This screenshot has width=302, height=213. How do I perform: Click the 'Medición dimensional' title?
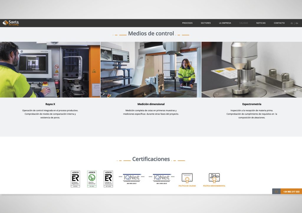151,104
